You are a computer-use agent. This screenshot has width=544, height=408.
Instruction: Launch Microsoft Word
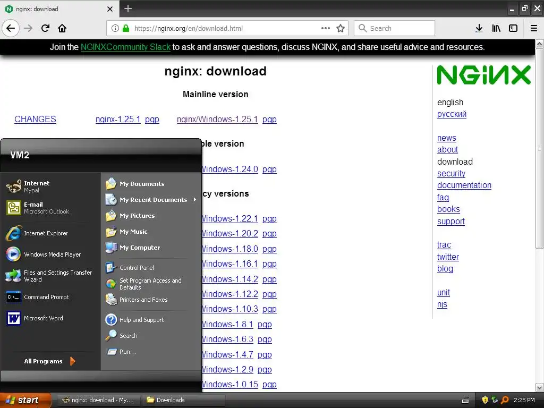[x=50, y=318]
